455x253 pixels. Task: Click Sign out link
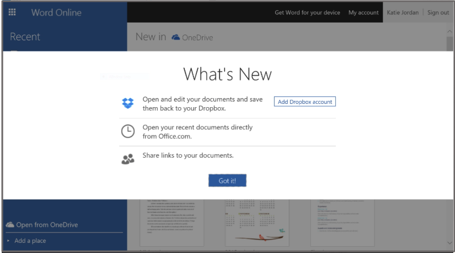[438, 12]
